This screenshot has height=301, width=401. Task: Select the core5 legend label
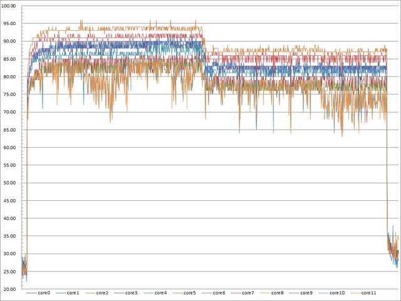pyautogui.click(x=189, y=293)
